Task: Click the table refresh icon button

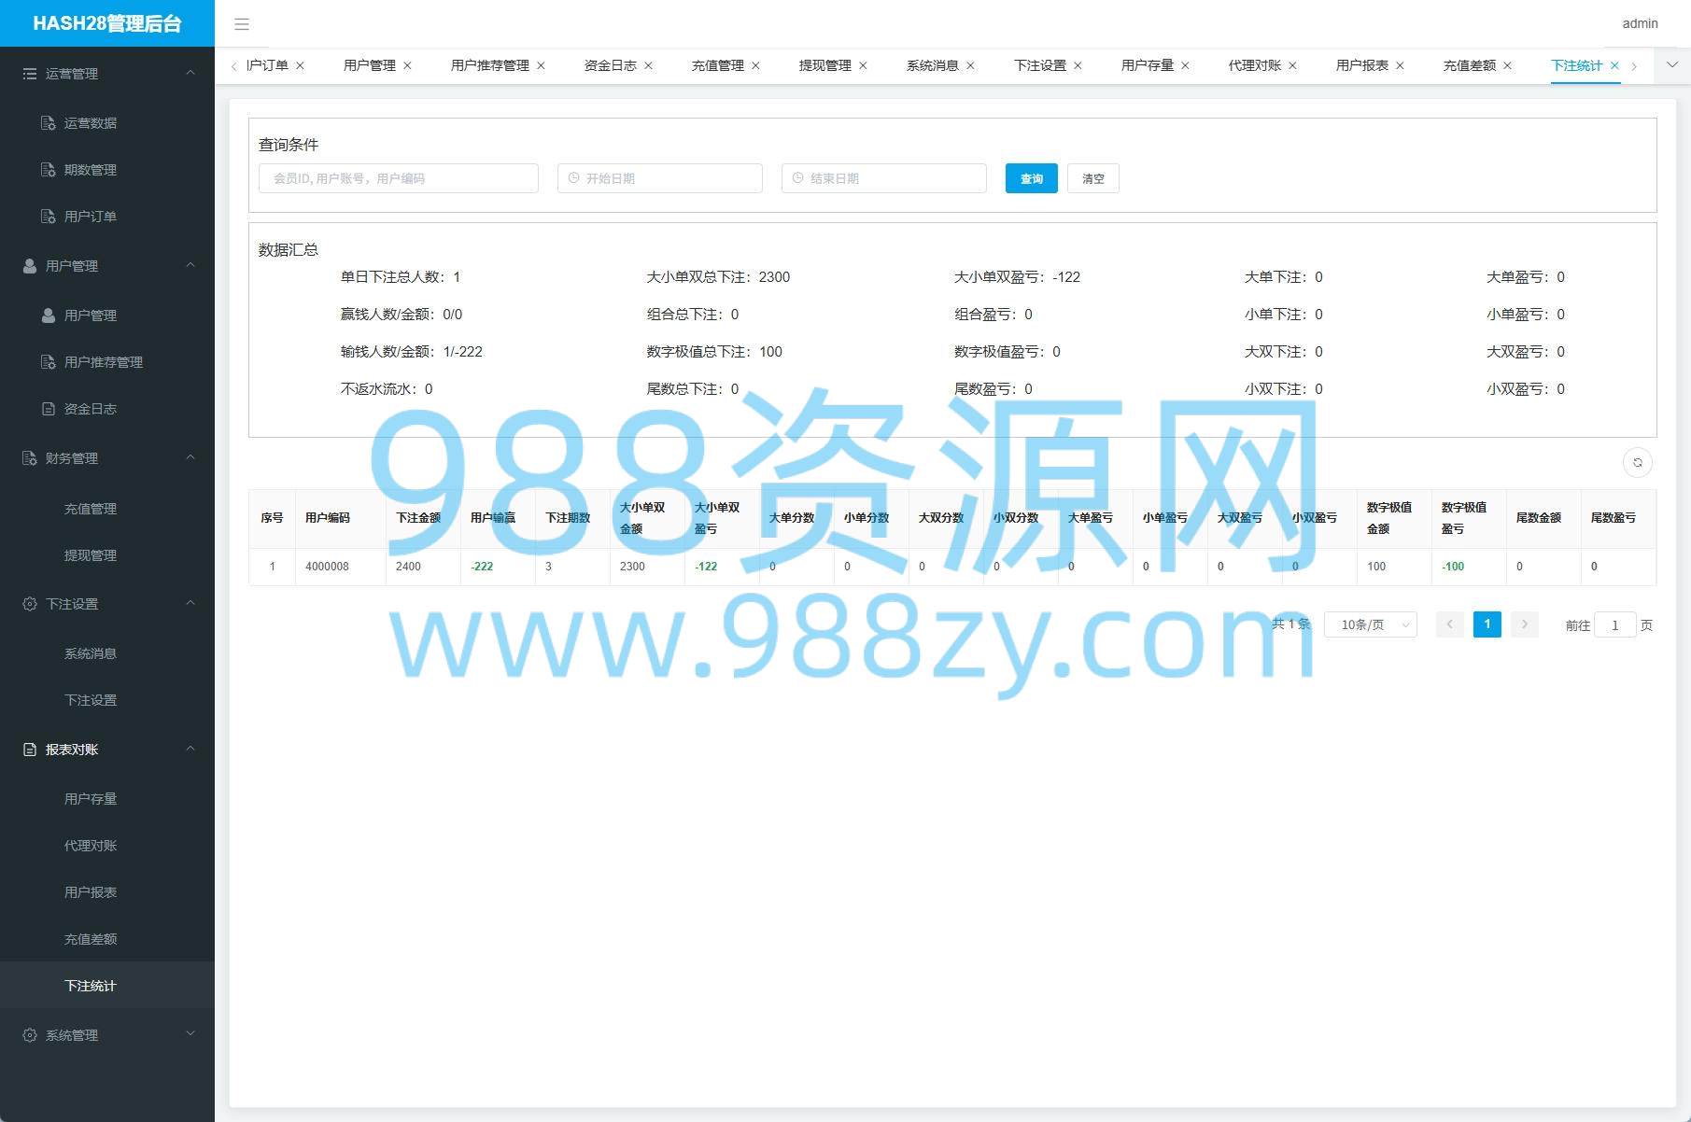Action: (1637, 462)
